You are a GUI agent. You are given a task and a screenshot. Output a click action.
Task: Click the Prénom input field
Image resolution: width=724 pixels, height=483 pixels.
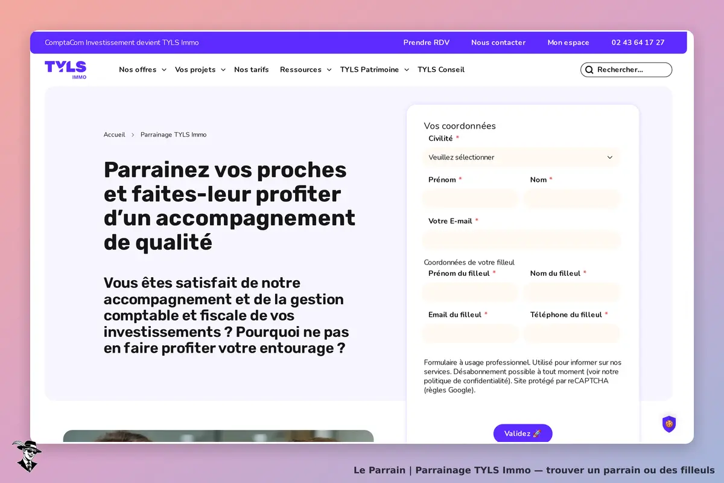(470, 199)
